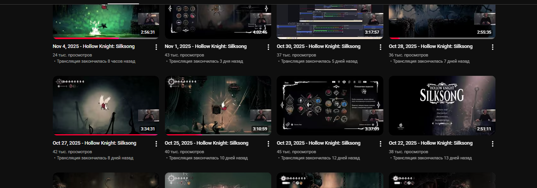Open the Nov 4, 2025 - Hollow Knight: Silksong title
Image resolution: width=537 pixels, height=188 pixels.
coord(94,46)
